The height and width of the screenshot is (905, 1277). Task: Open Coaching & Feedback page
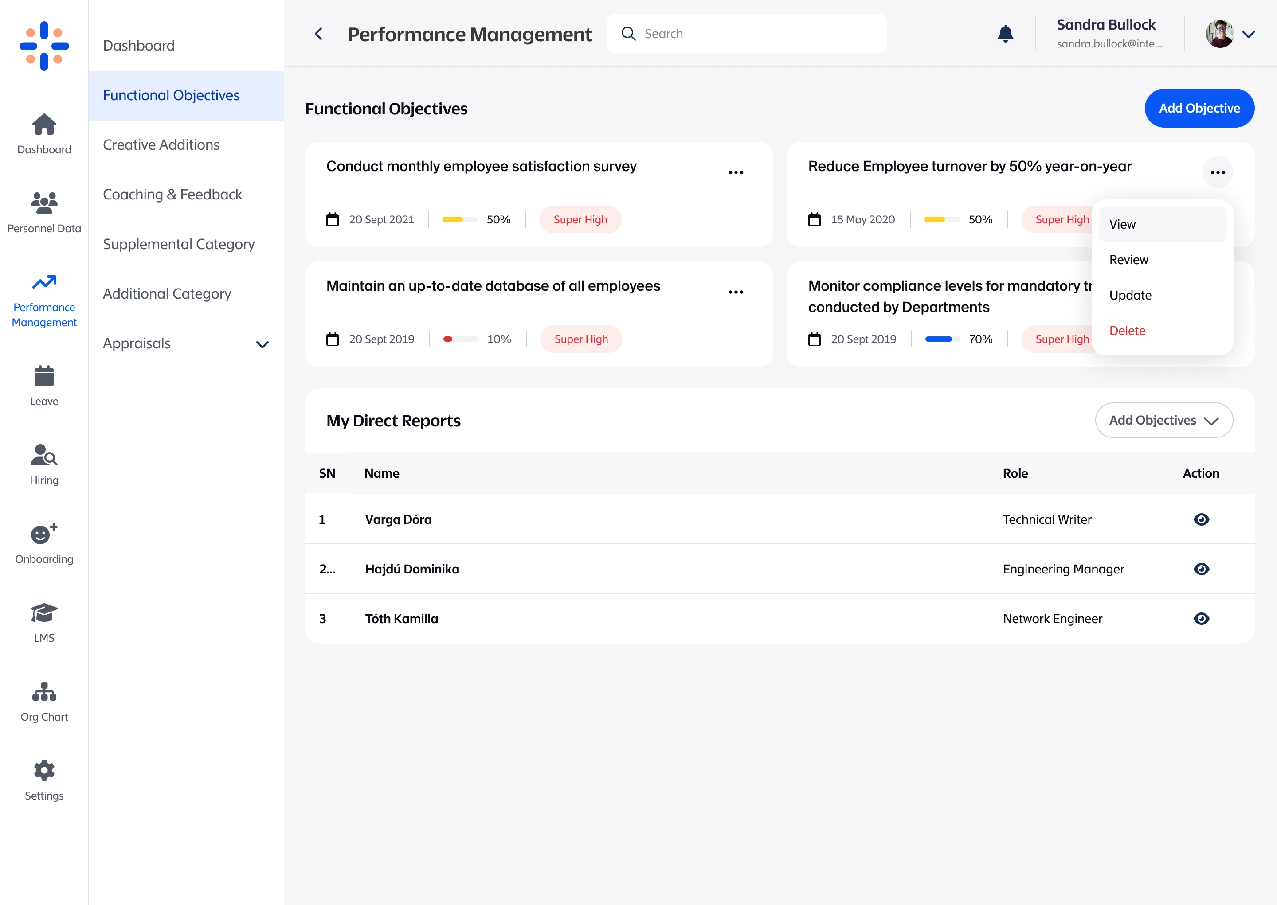[172, 195]
